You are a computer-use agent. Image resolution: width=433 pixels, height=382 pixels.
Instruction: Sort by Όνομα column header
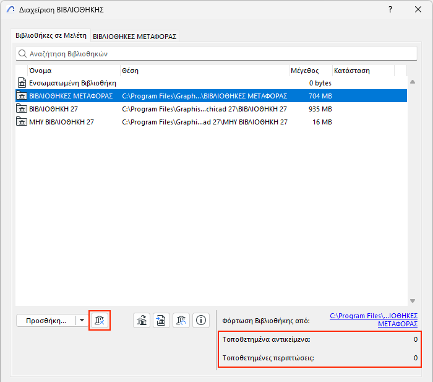pos(74,71)
